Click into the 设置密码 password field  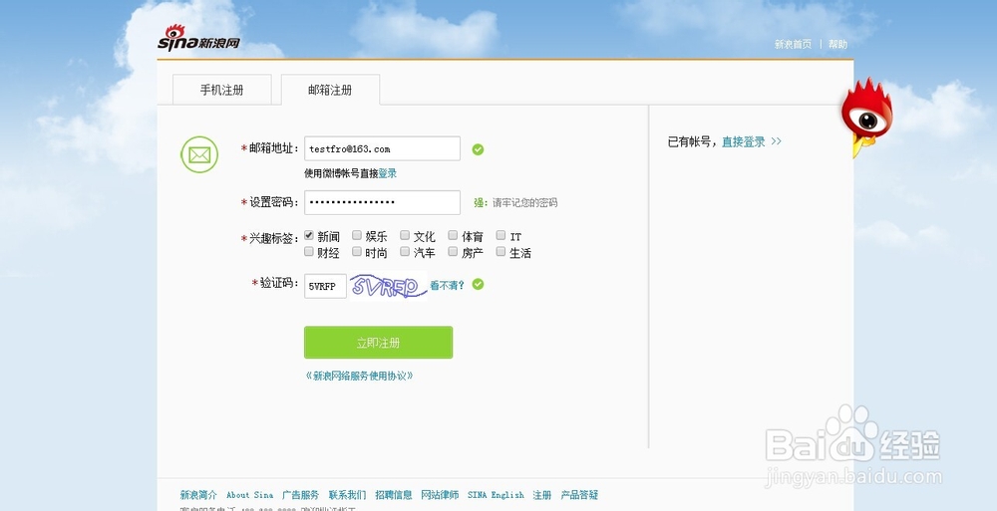(x=382, y=203)
